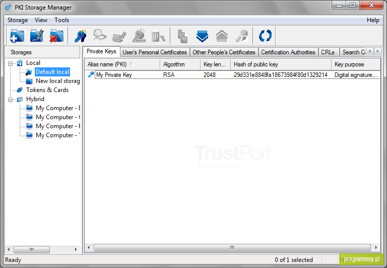Image resolution: width=387 pixels, height=268 pixels.
Task: Click the PKI Storage Manager title bar icon
Action: [8, 8]
